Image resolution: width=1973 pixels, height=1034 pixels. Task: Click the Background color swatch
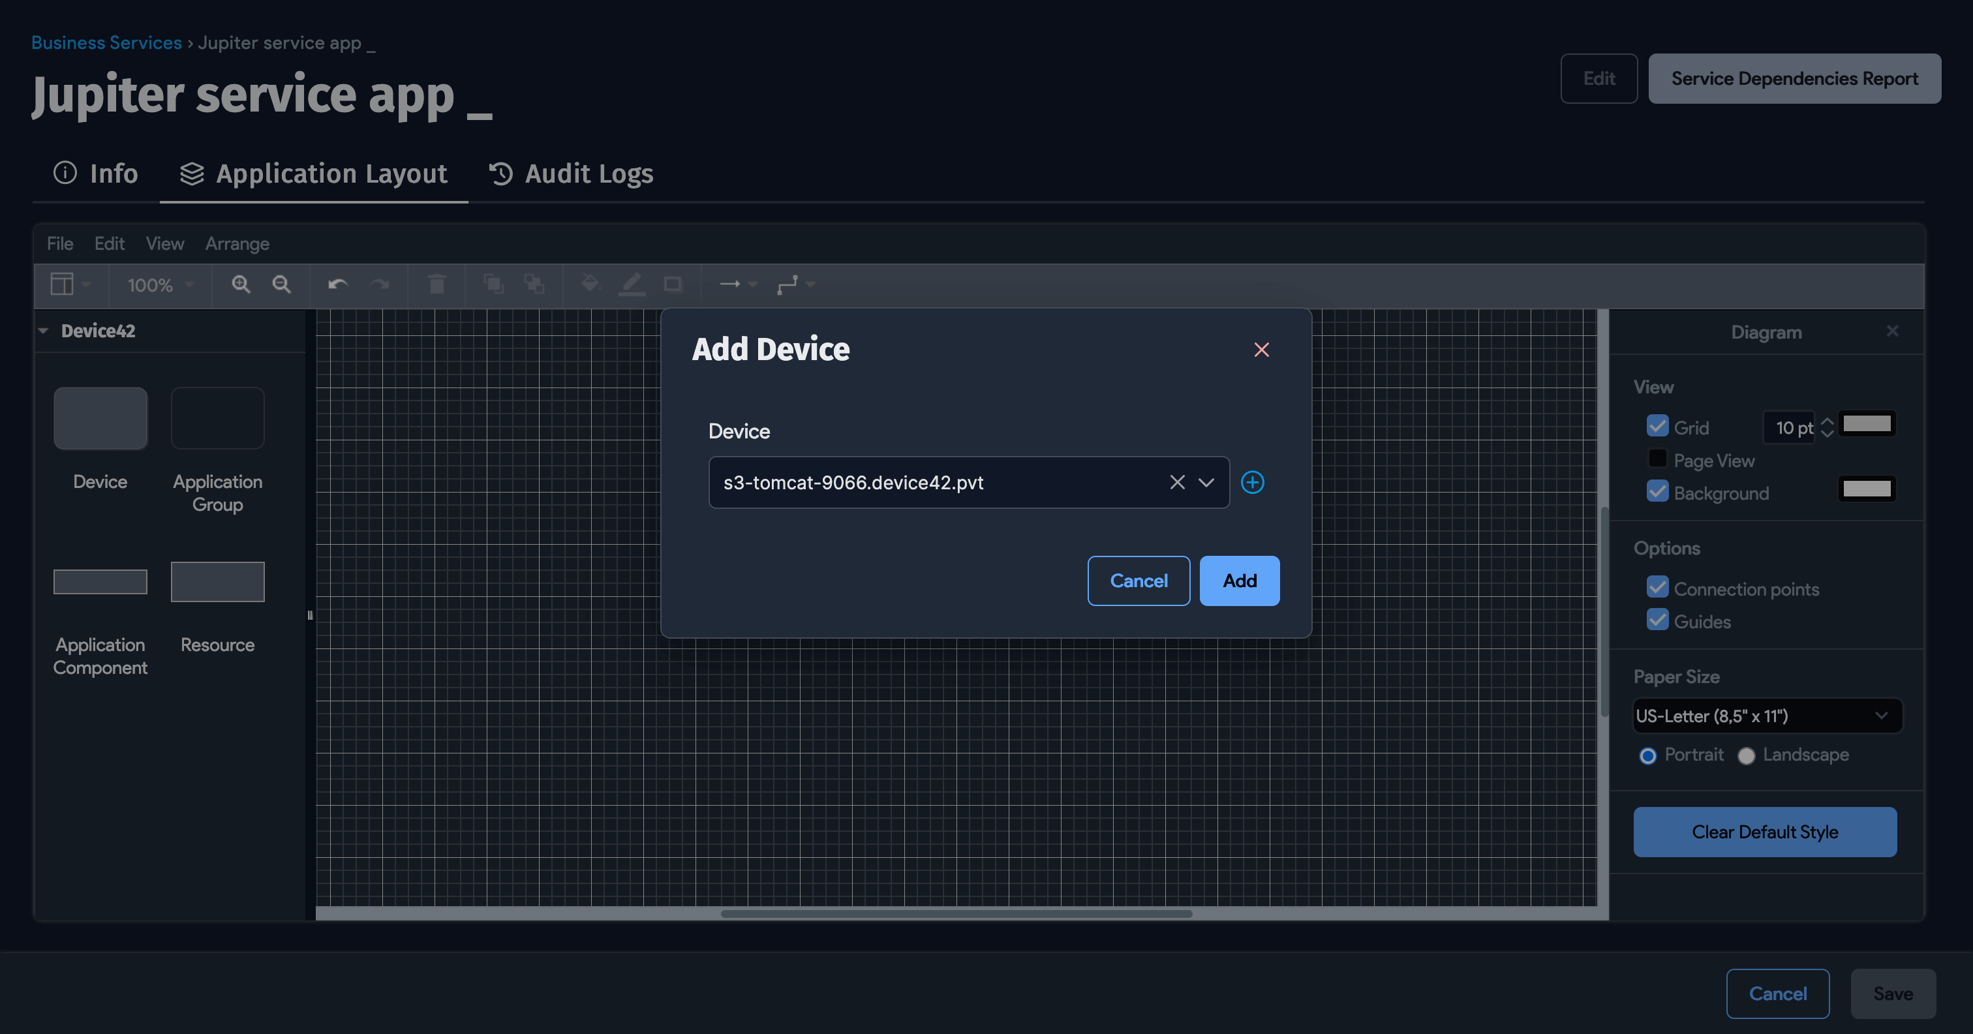[1867, 489]
